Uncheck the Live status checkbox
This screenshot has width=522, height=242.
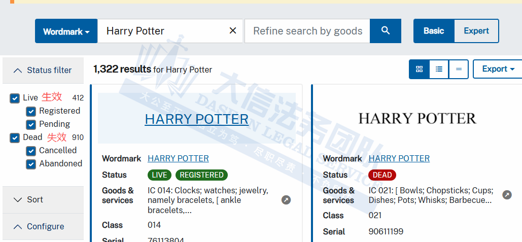click(15, 98)
